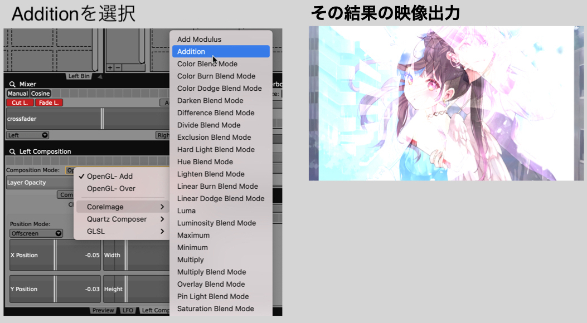Open the Right channel dropdown

coord(163,135)
